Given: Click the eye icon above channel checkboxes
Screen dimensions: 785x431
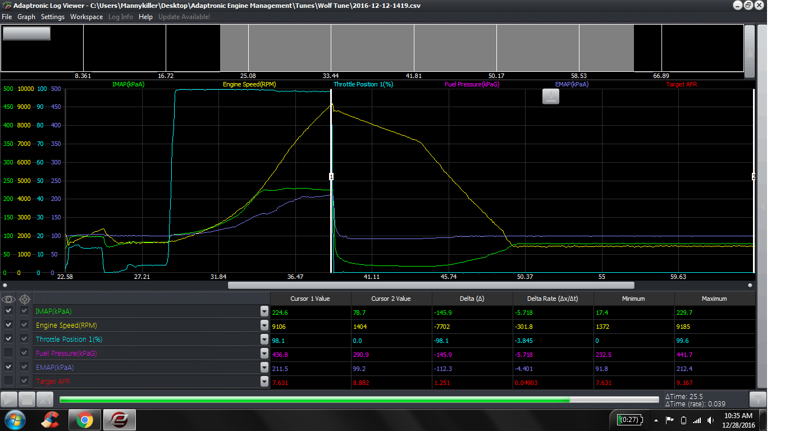Looking at the screenshot, I should (8, 299).
